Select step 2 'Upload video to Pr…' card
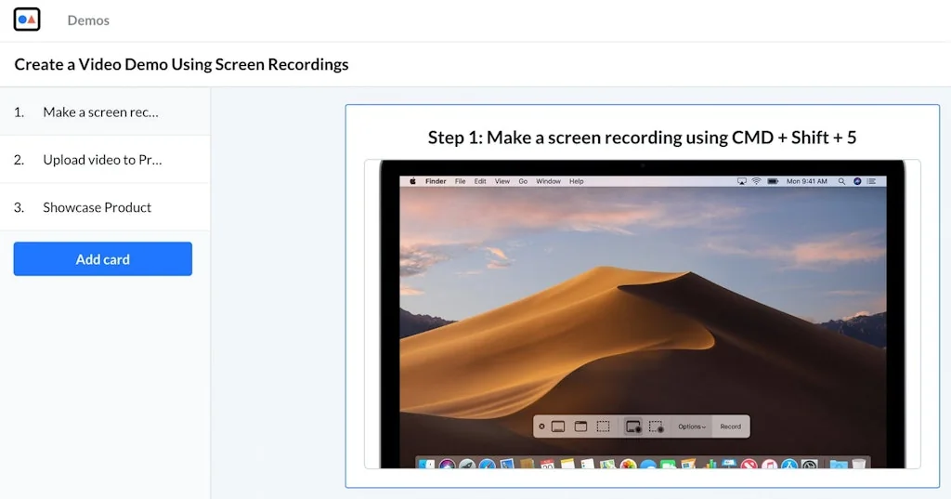Screen dimensions: 951x499 pyautogui.click(x=105, y=160)
